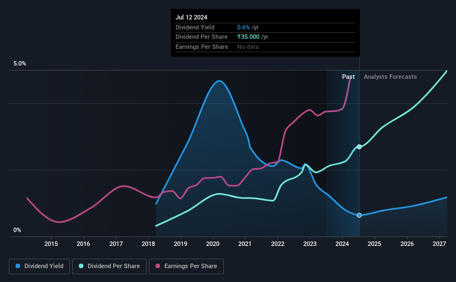Click the 2024 label on the x-axis
This screenshot has width=456, height=282.
click(342, 244)
